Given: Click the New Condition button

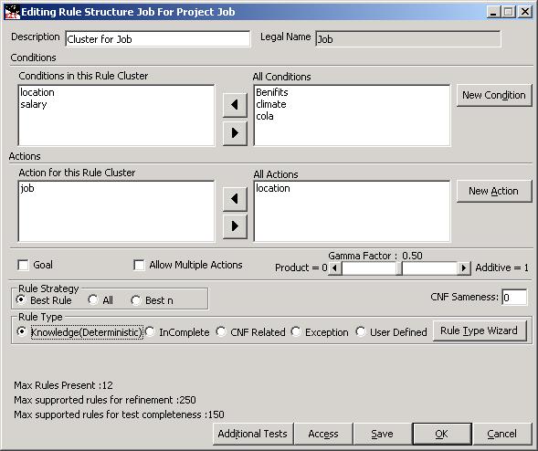Looking at the screenshot, I should pos(494,95).
